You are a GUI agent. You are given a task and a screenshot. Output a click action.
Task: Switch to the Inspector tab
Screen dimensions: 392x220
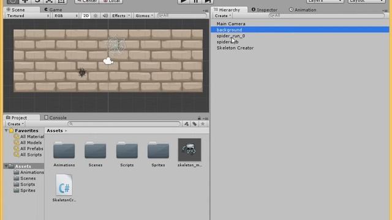tap(264, 10)
